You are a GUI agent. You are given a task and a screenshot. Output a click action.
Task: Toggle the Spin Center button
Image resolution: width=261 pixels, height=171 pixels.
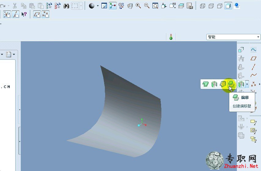tap(113, 6)
